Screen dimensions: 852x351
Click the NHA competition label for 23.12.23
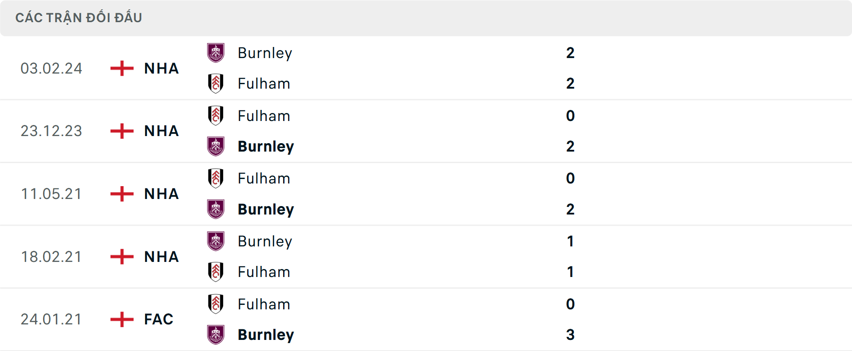(x=161, y=131)
